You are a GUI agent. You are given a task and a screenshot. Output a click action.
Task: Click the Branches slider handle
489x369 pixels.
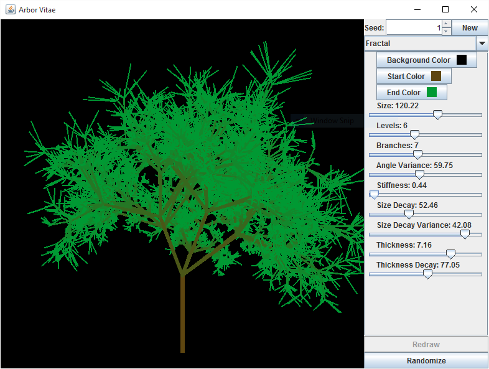coord(417,155)
